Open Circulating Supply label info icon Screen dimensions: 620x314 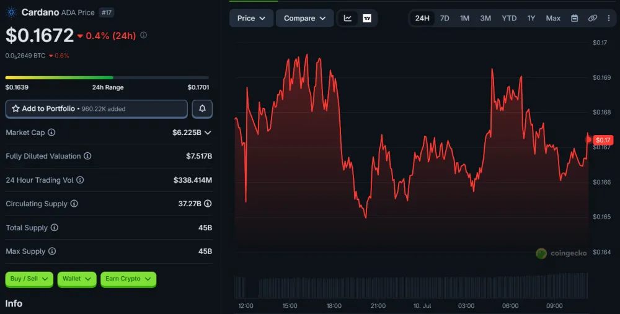74,203
